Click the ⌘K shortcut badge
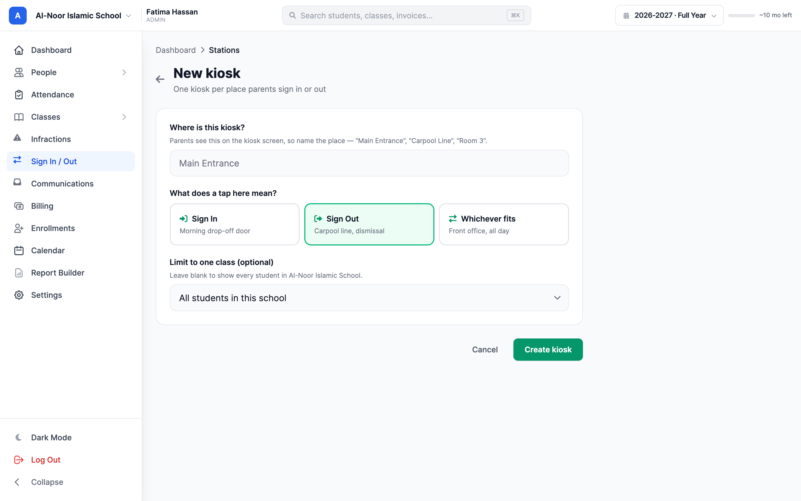 tap(515, 15)
